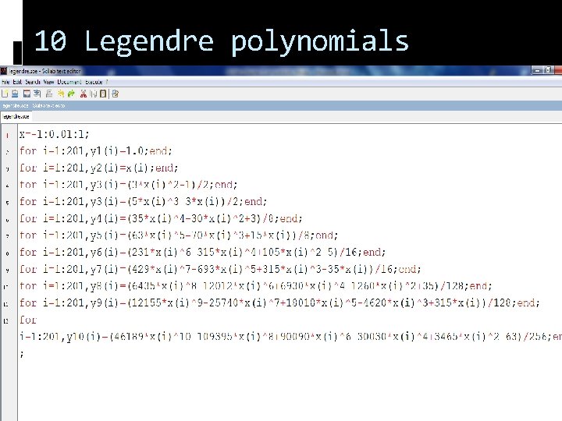
Task: Open the Execute menu
Action: pyautogui.click(x=94, y=82)
